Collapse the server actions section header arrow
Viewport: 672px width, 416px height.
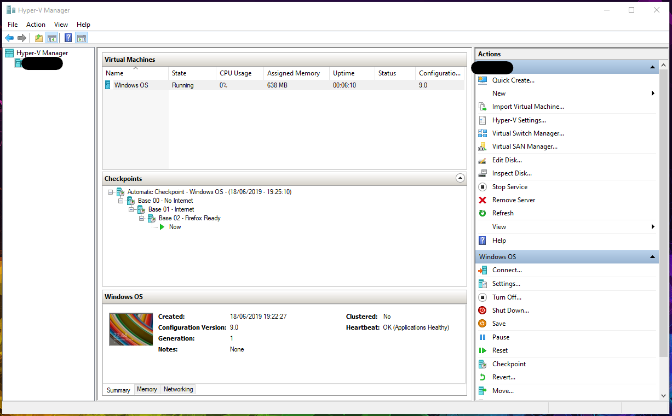[x=652, y=67]
